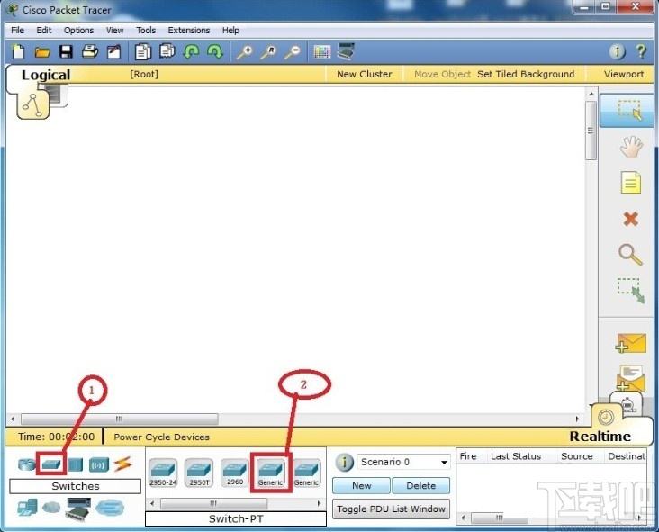Click the Zoom Out magnifier icon

(293, 52)
